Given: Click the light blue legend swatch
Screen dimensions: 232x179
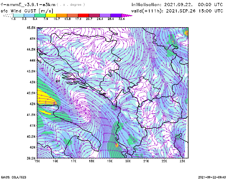Looking at the screenshot, I should point(29,15).
